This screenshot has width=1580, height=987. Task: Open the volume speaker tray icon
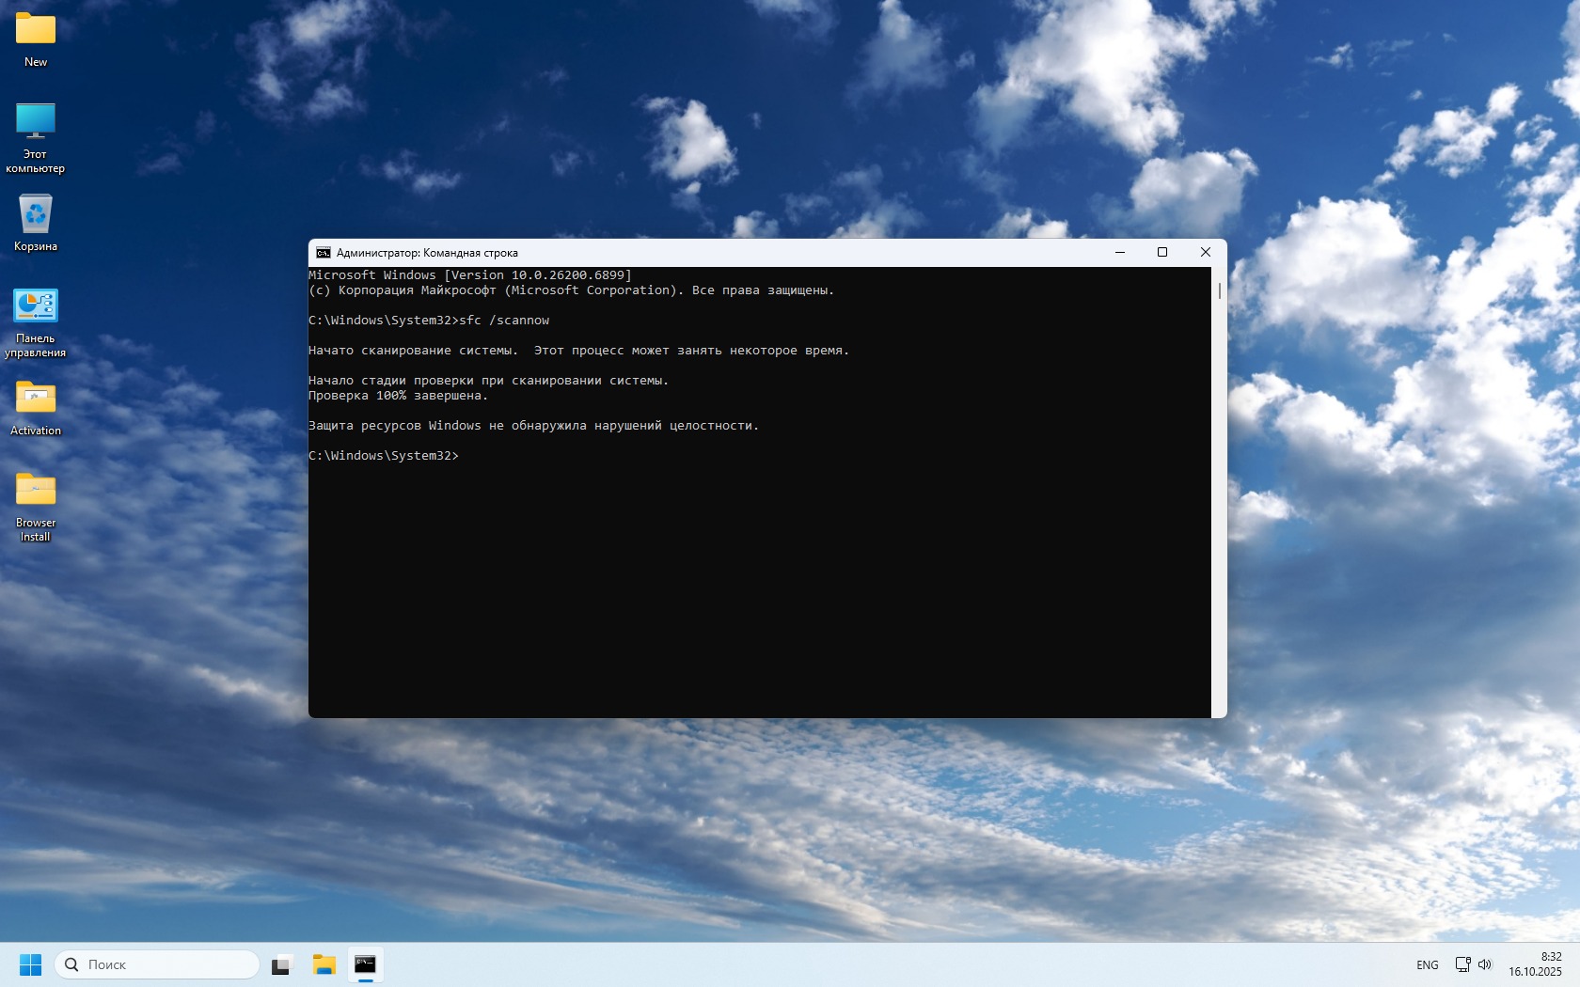point(1485,964)
